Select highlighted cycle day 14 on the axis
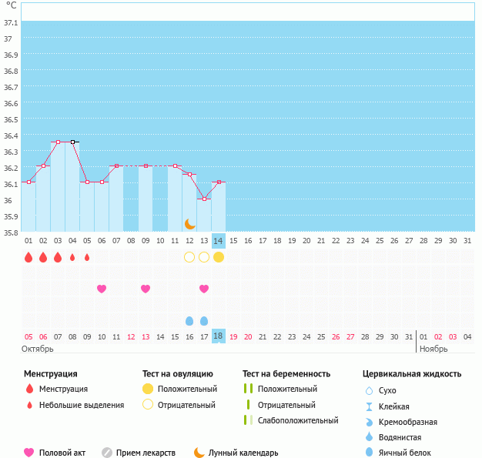The height and width of the screenshot is (458, 482). (219, 240)
